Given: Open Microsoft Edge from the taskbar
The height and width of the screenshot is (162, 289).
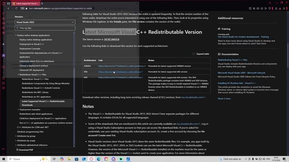Looking at the screenshot, I should [x=99, y=159].
